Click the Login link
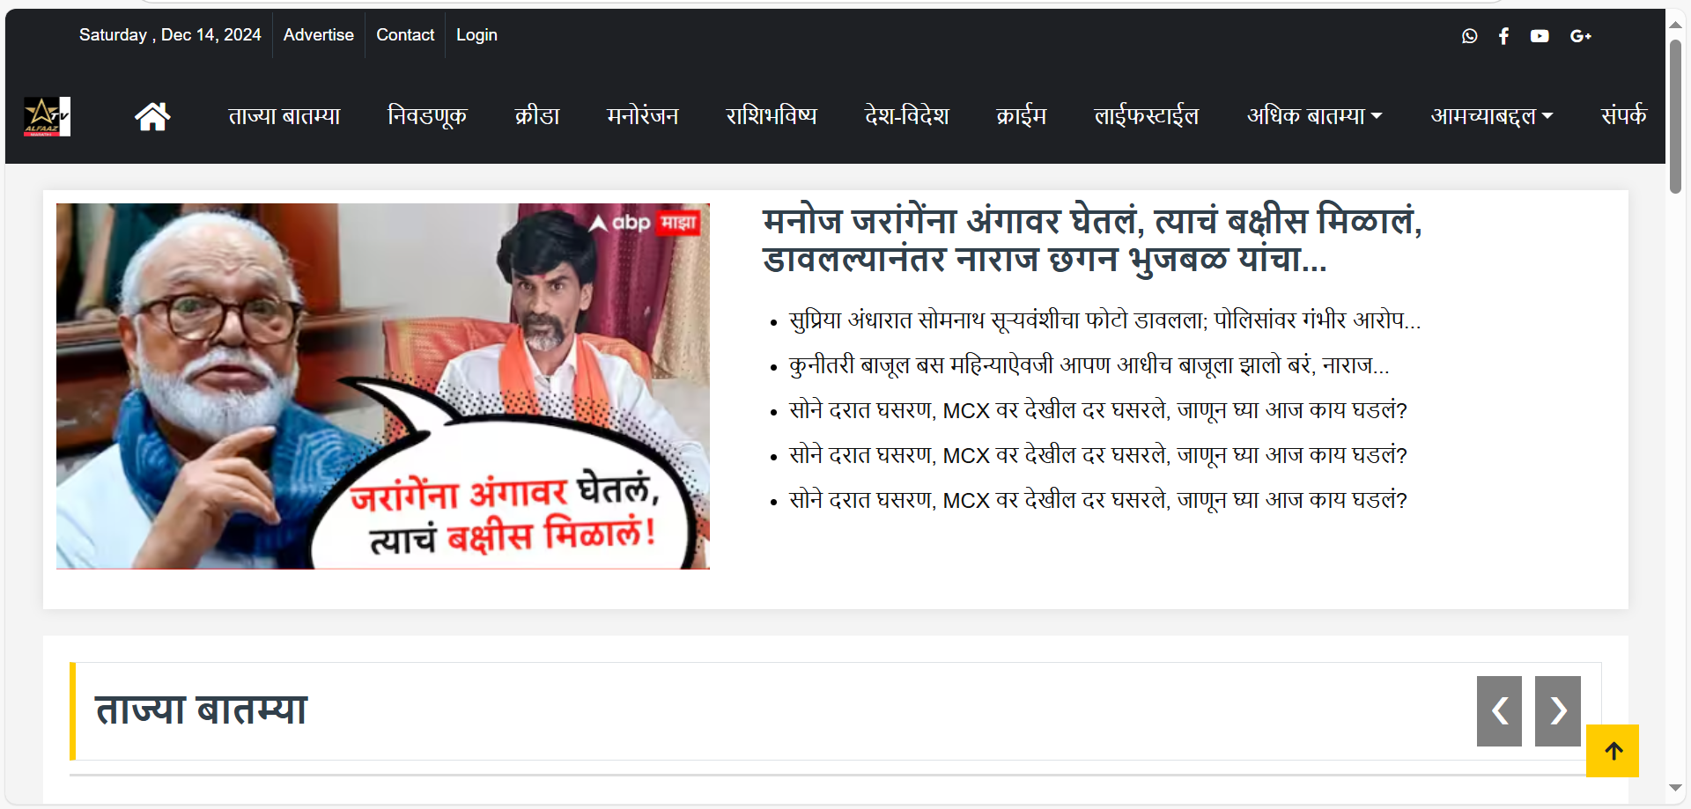 (476, 35)
